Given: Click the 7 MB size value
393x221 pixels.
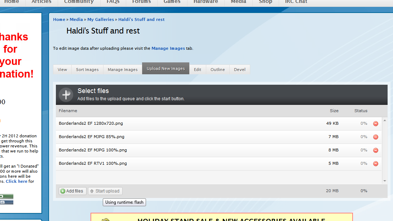Looking at the screenshot, I should pos(334,137).
